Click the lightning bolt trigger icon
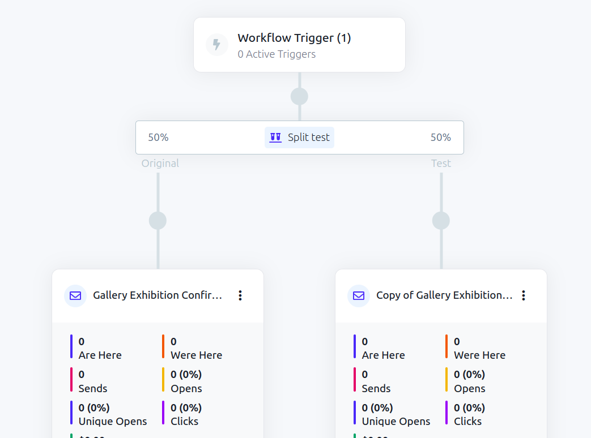This screenshot has height=438, width=591. (216, 45)
